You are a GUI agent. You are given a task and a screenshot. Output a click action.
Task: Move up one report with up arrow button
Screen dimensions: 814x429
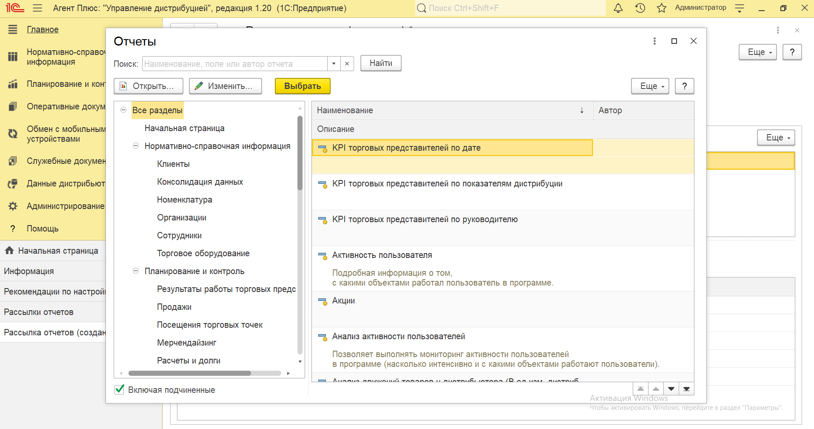(656, 389)
